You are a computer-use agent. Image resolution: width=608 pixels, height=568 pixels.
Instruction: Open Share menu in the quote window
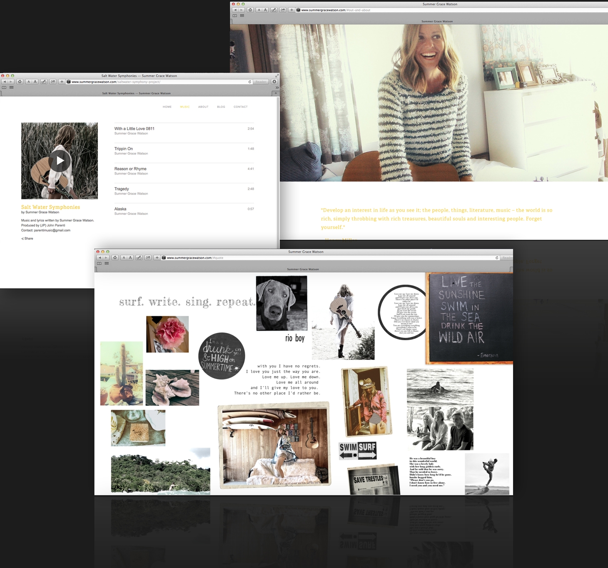click(x=148, y=258)
